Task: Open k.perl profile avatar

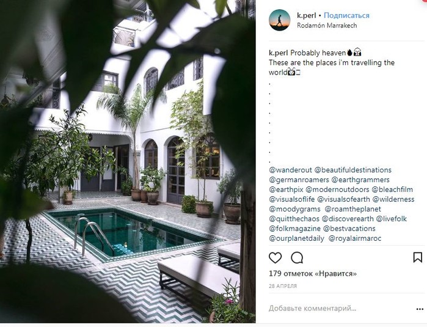Action: 279,20
